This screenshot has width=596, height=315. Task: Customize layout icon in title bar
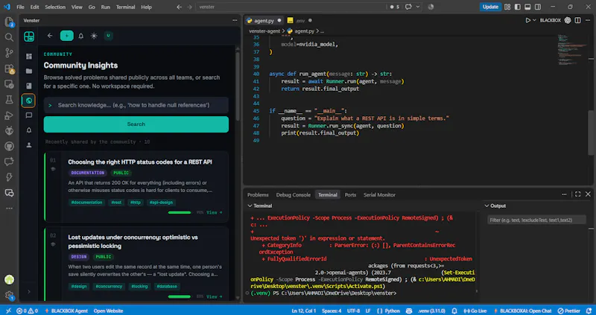[x=507, y=7]
